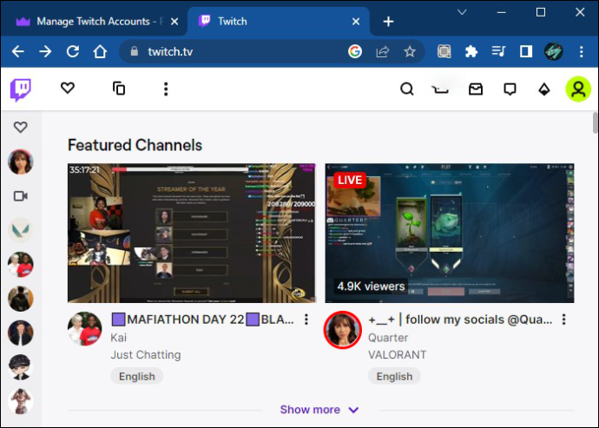Image resolution: width=599 pixels, height=428 pixels.
Task: Close the Manage Twitch Accounts tab
Action: pyautogui.click(x=174, y=22)
